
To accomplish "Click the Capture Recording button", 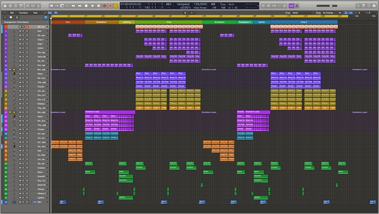I will 110,6.
